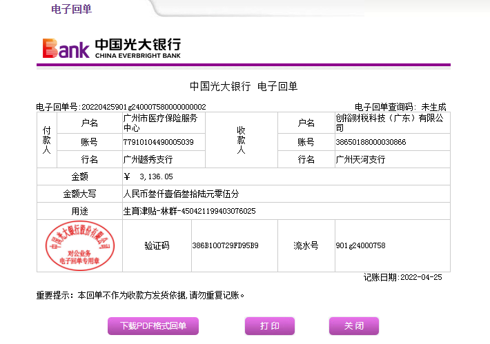Click receipt number 20220425901g240007580000000002
This screenshot has height=344, width=490.
(144, 107)
